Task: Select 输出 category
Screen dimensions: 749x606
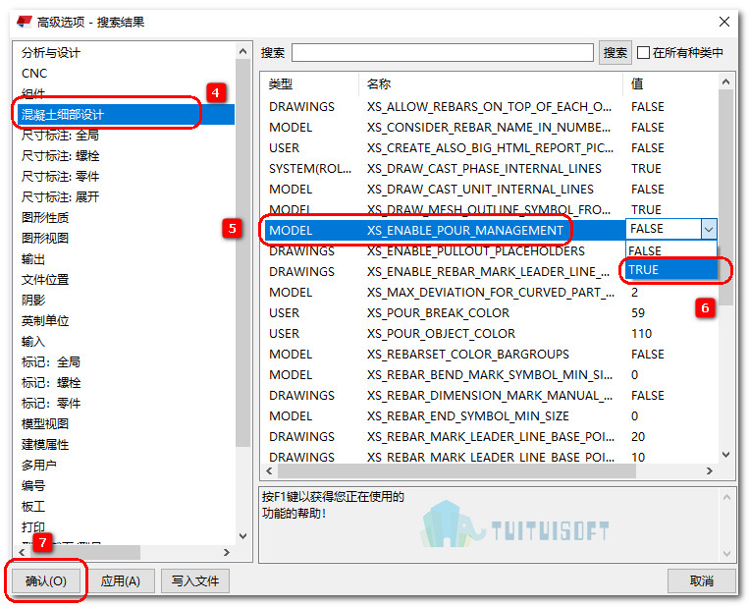Action: click(x=33, y=259)
